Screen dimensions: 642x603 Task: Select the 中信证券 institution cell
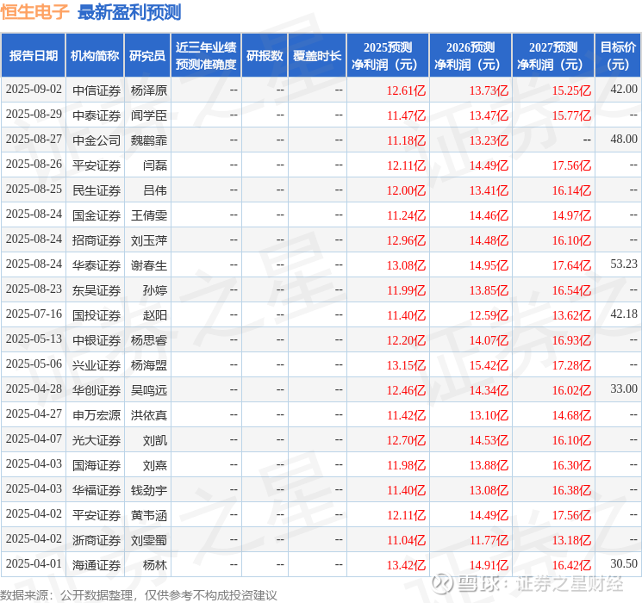pyautogui.click(x=97, y=90)
